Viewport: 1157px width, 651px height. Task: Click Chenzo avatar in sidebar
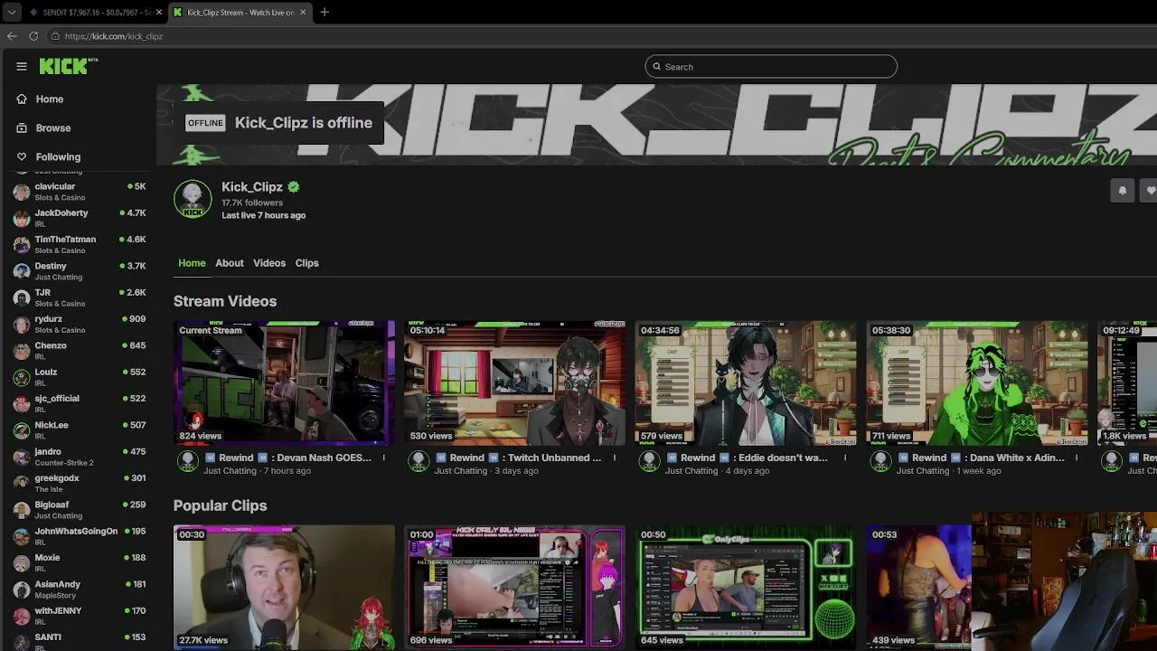[x=22, y=351]
